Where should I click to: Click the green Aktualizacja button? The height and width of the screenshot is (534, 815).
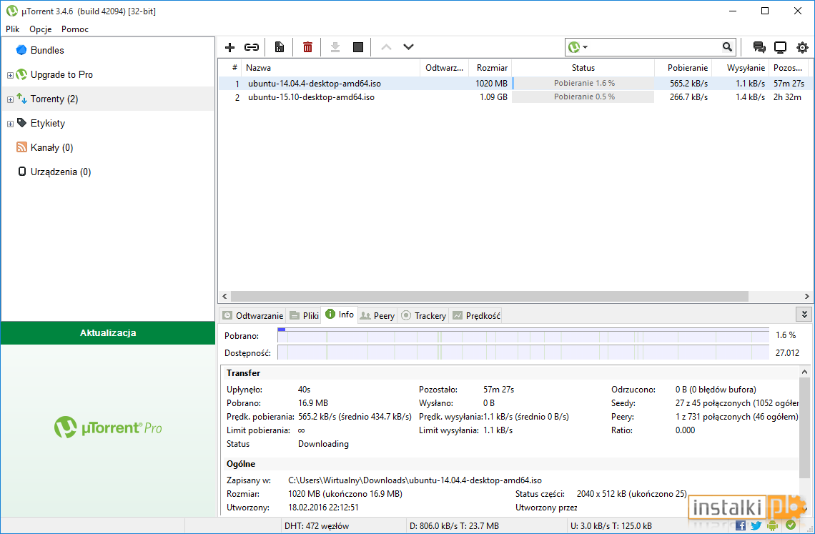pos(108,333)
